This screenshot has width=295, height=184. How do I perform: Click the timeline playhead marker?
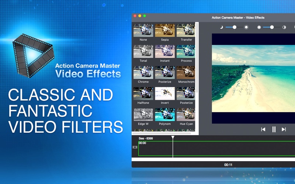[x=173, y=137]
